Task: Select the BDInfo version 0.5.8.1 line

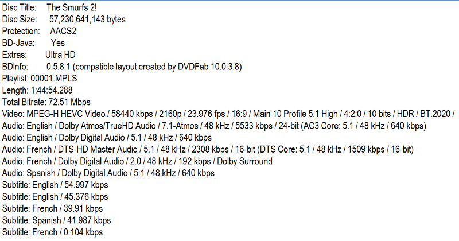Action: pos(122,67)
